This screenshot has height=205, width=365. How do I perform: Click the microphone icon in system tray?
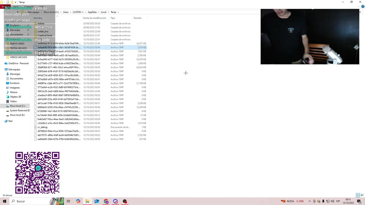coord(323,201)
